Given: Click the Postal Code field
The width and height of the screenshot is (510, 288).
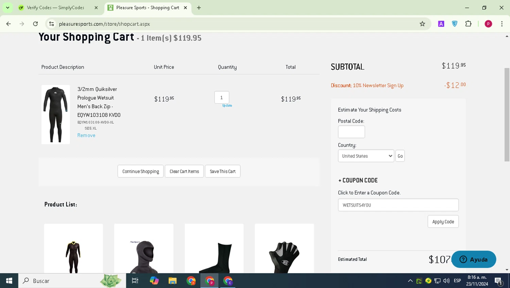Looking at the screenshot, I should pos(352,132).
